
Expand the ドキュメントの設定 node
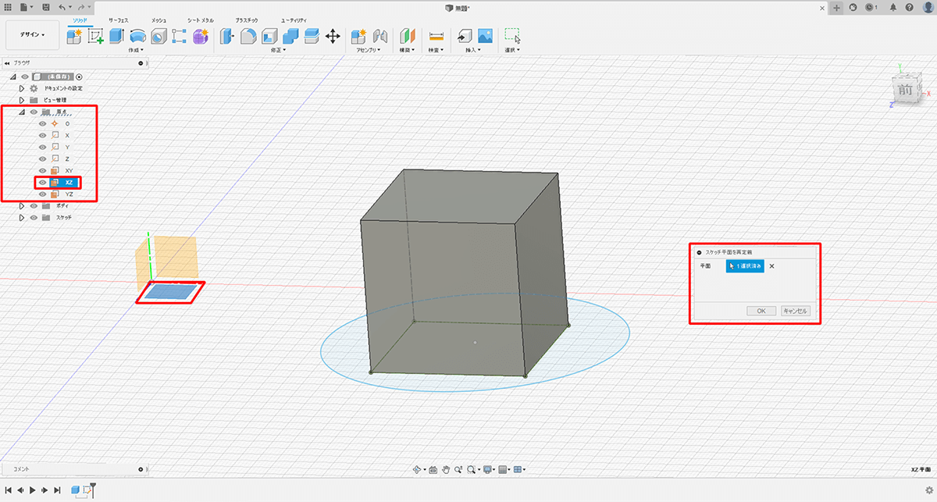22,88
